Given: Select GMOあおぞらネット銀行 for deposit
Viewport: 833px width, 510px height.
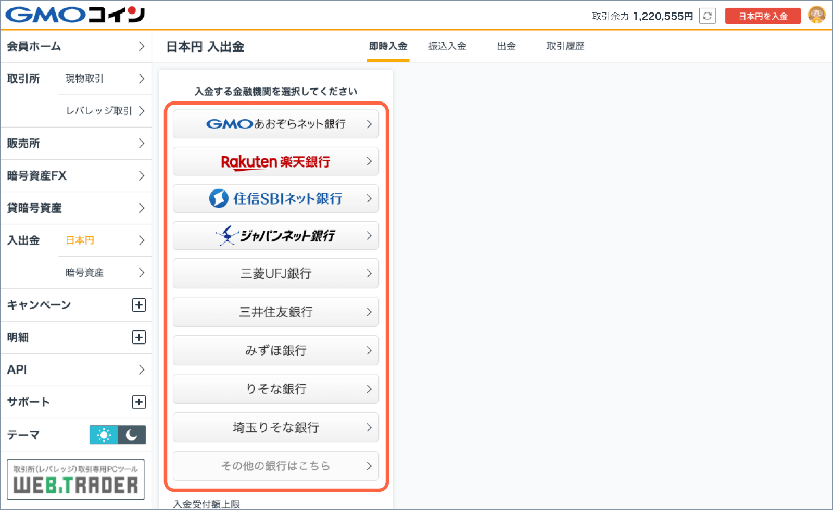Looking at the screenshot, I should click(x=276, y=124).
